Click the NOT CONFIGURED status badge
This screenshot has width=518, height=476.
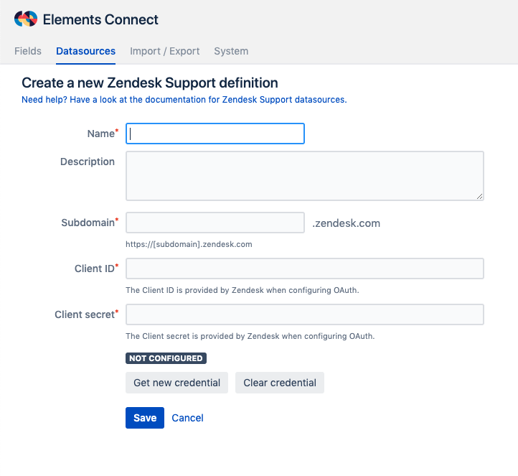click(166, 358)
